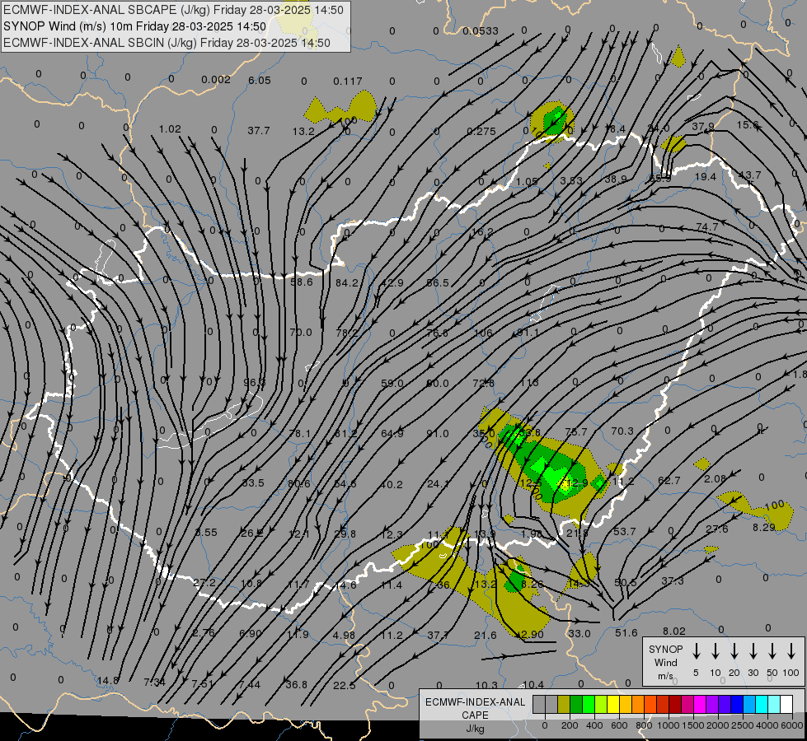The width and height of the screenshot is (807, 741).
Task: Click the 0.0533 value on the map
Action: [x=481, y=30]
